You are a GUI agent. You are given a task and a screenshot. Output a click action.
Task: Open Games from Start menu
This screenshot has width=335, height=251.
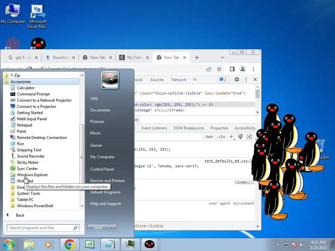(x=96, y=145)
